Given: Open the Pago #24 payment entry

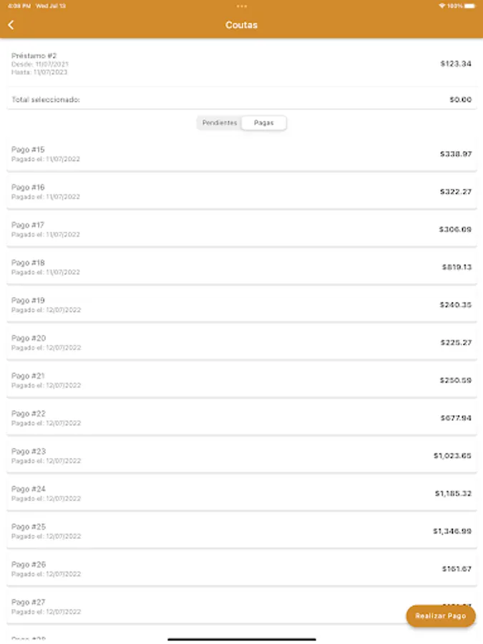Looking at the screenshot, I should click(241, 493).
